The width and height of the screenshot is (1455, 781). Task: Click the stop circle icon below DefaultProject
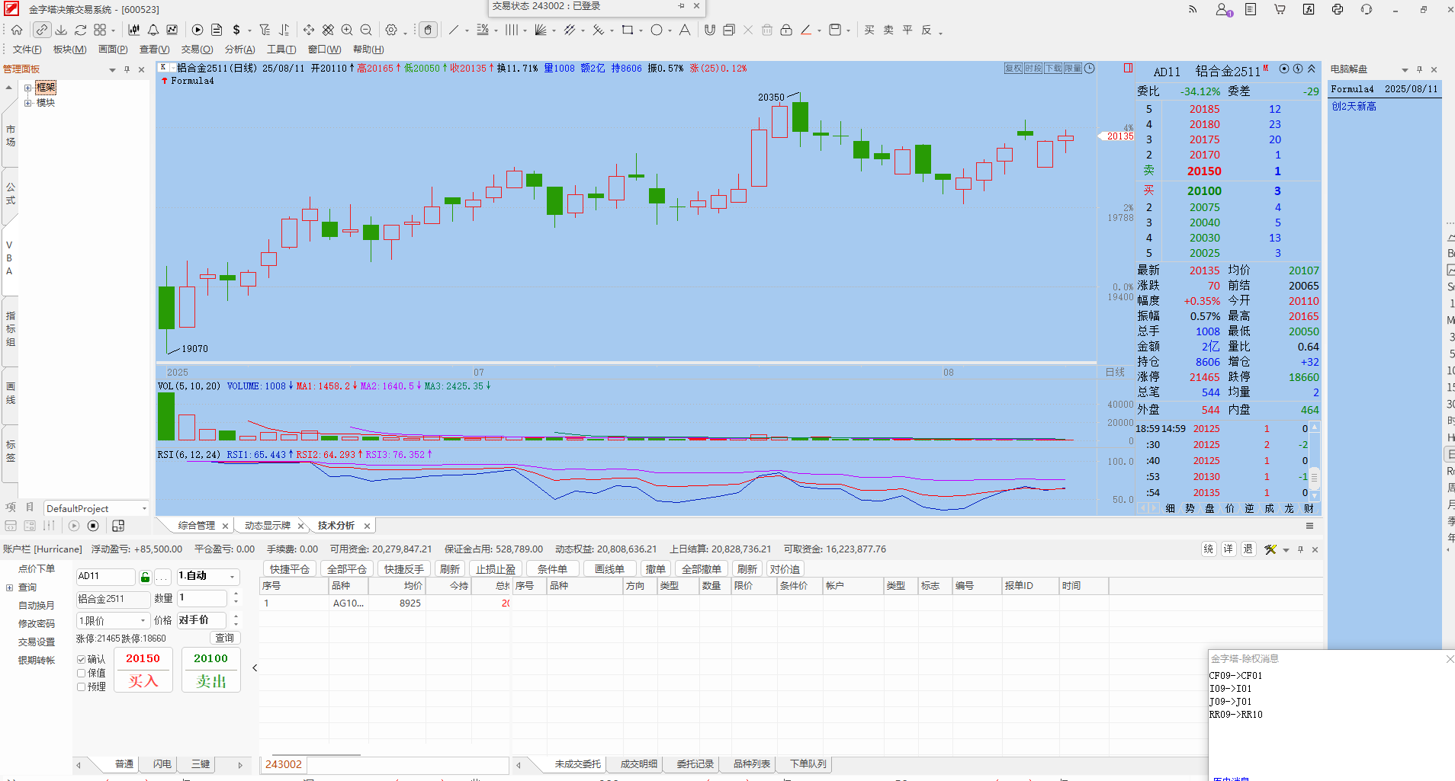click(x=93, y=526)
